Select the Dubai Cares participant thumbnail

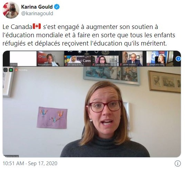78,61
